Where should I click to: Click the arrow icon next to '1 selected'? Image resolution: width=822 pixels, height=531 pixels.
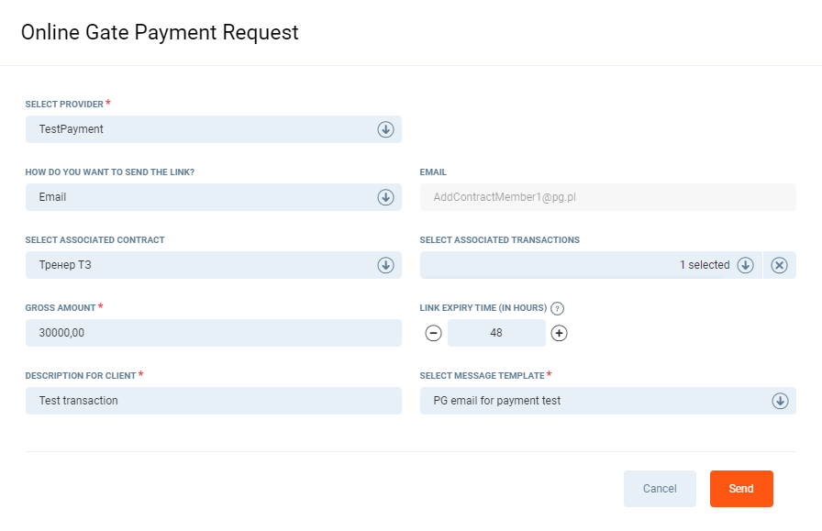[746, 265]
